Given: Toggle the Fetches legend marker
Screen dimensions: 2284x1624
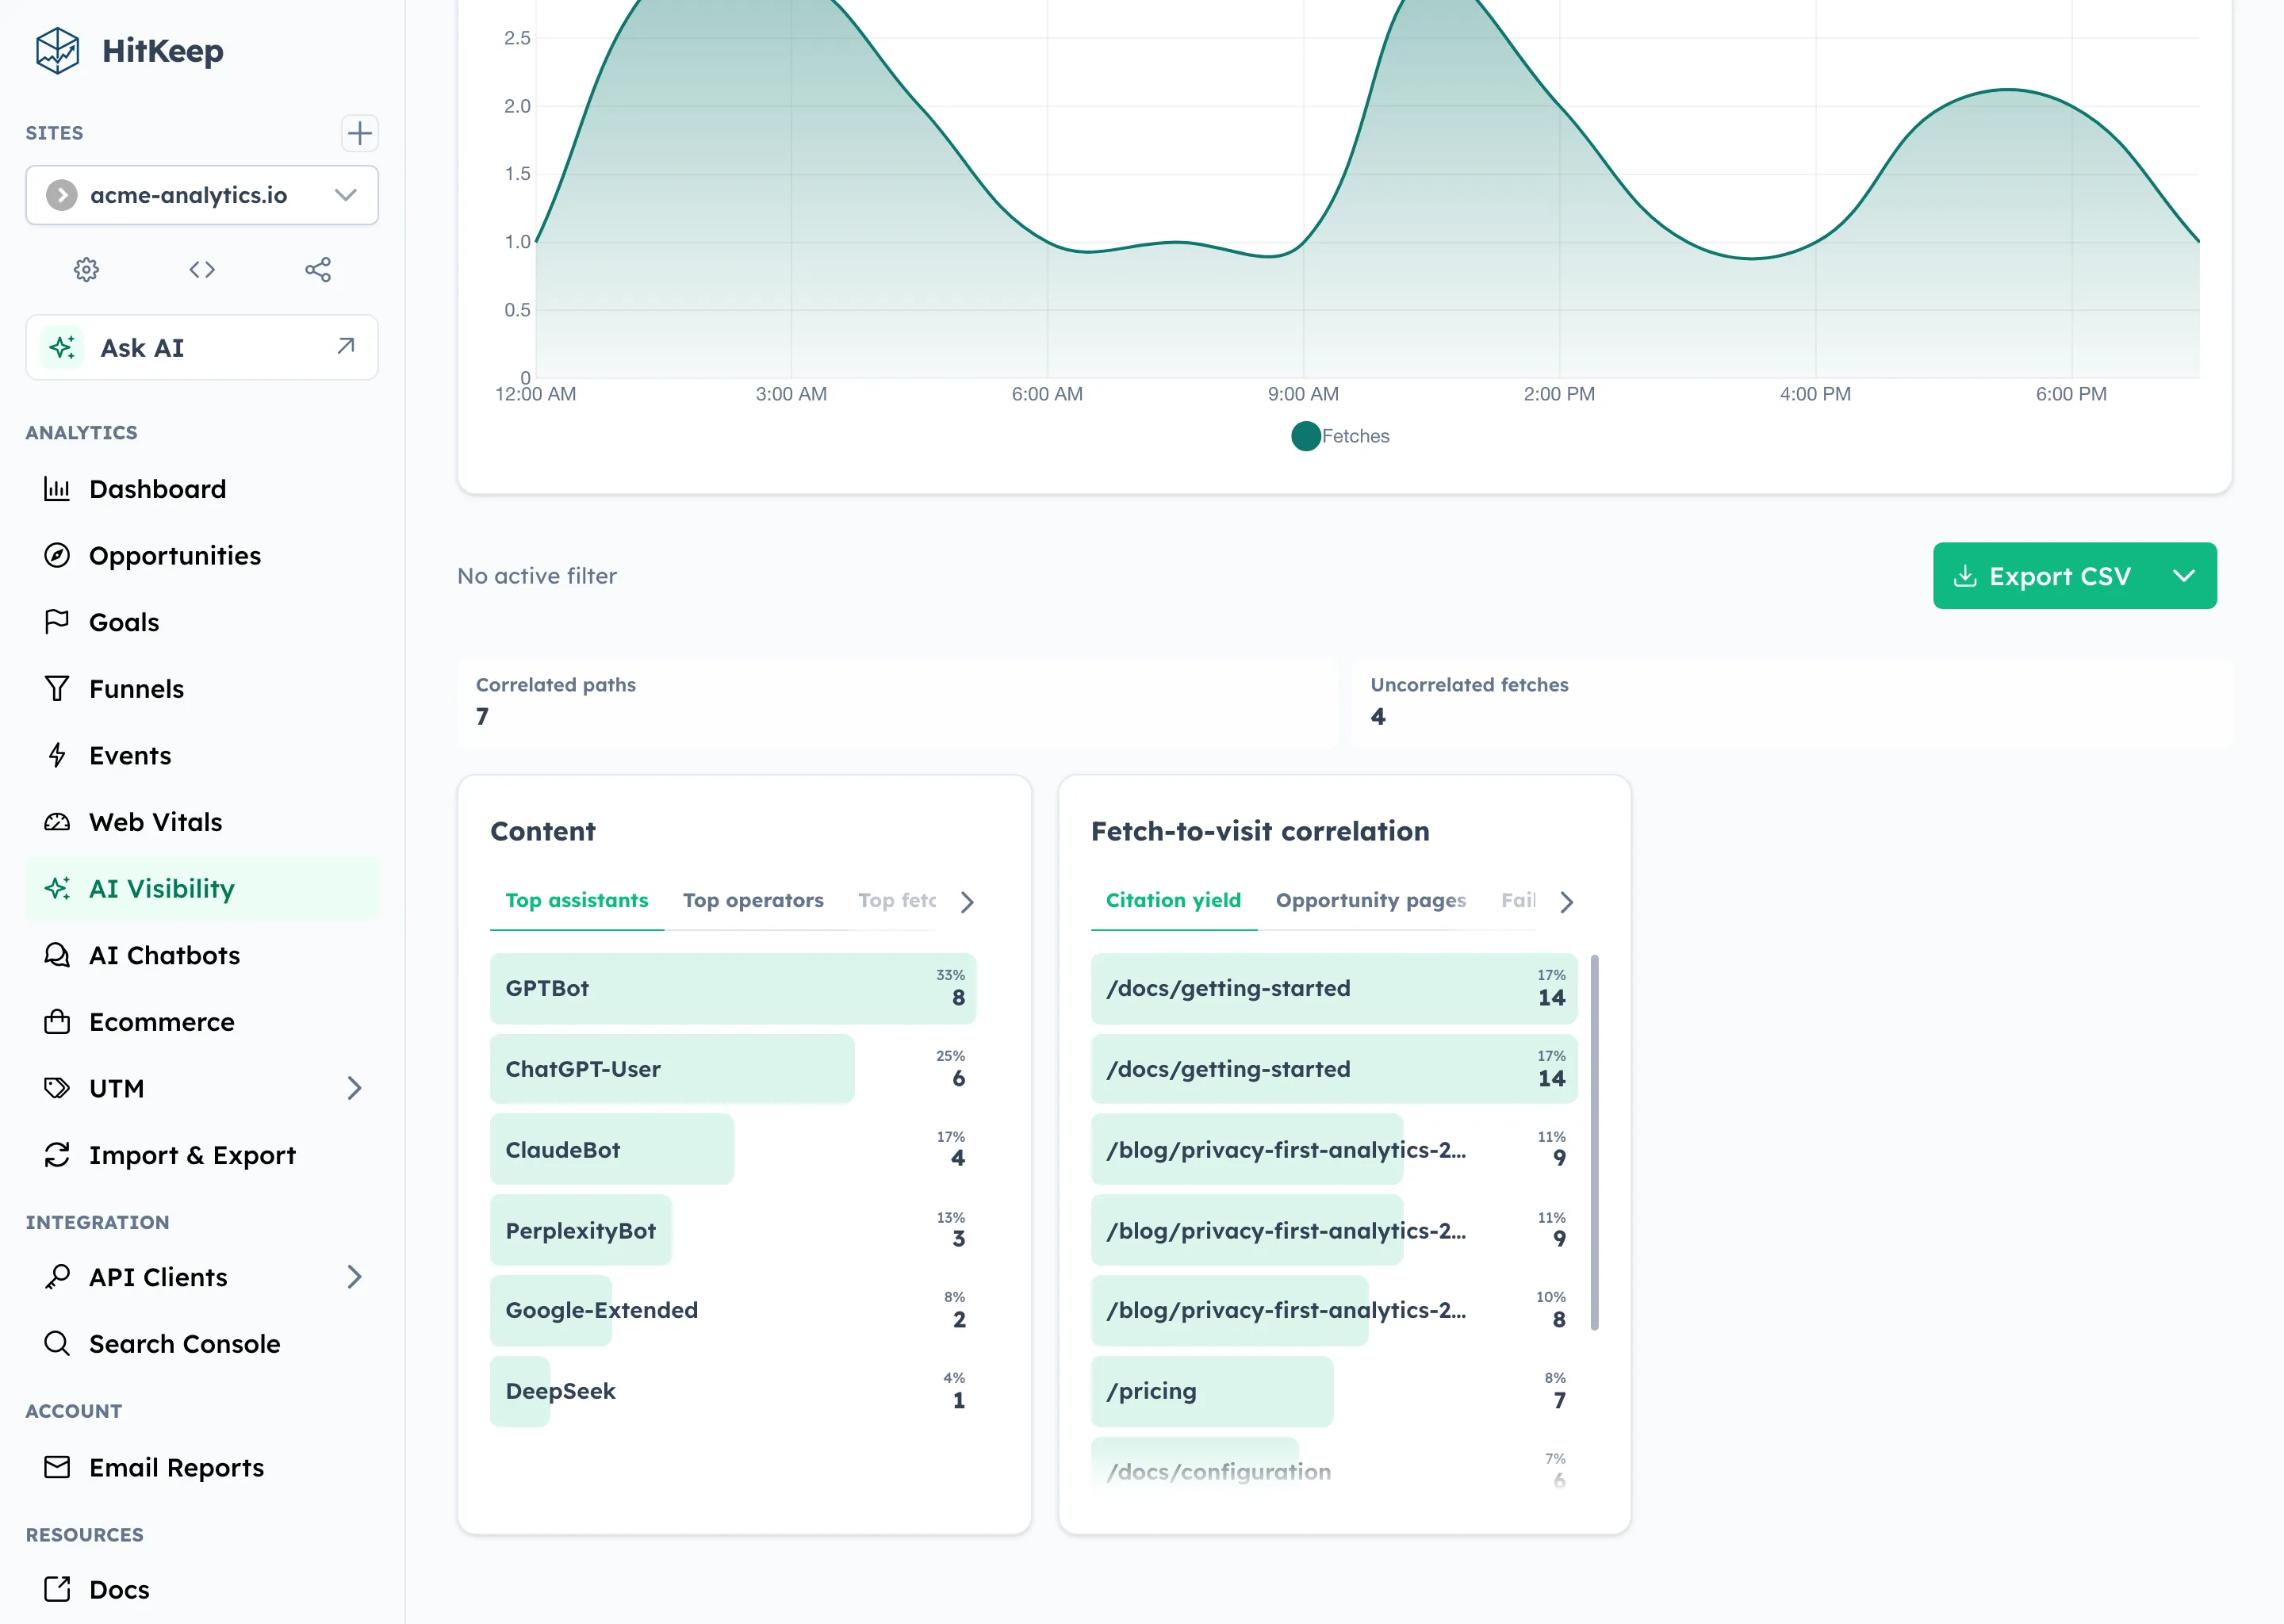Looking at the screenshot, I should [1306, 436].
